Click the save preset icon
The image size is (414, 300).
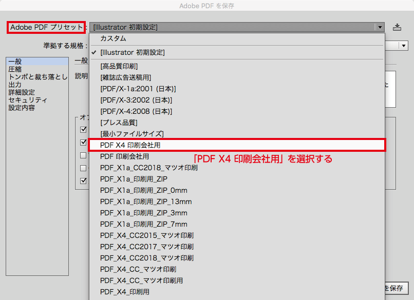pos(397,27)
